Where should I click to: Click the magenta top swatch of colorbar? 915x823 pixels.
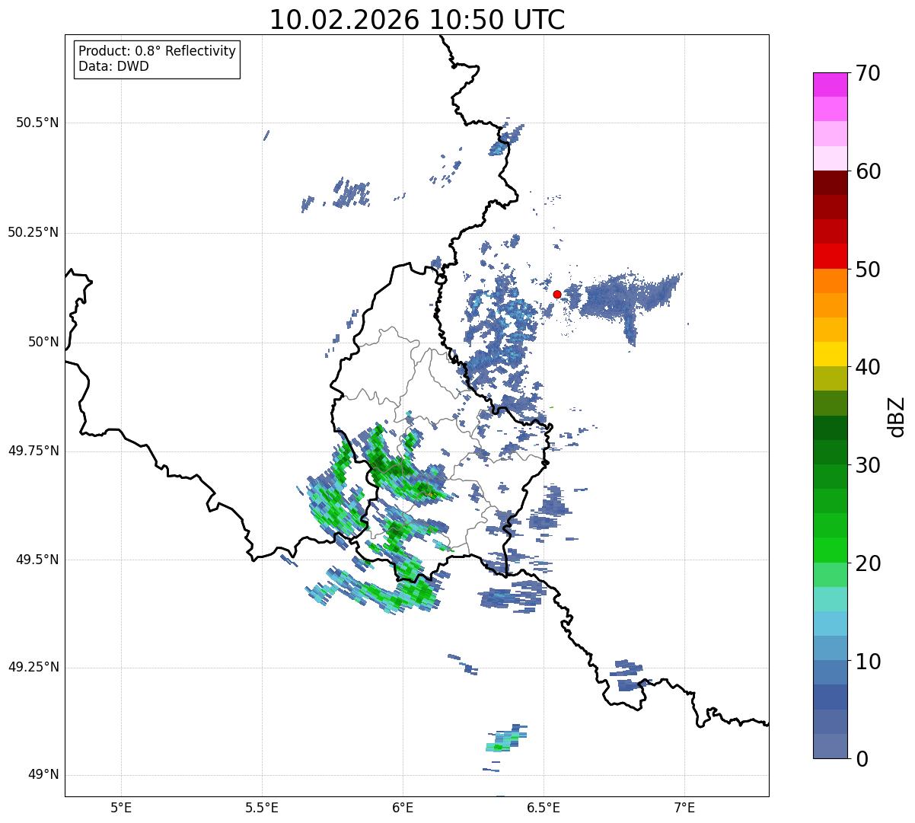point(830,85)
